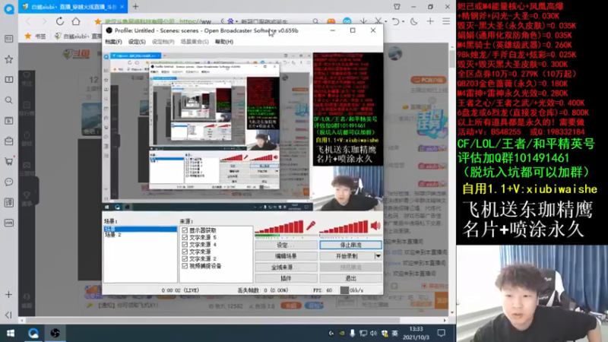The width and height of the screenshot is (608, 342).
Task: Click the 英 input language indicator in the taskbar
Action: [x=394, y=333]
